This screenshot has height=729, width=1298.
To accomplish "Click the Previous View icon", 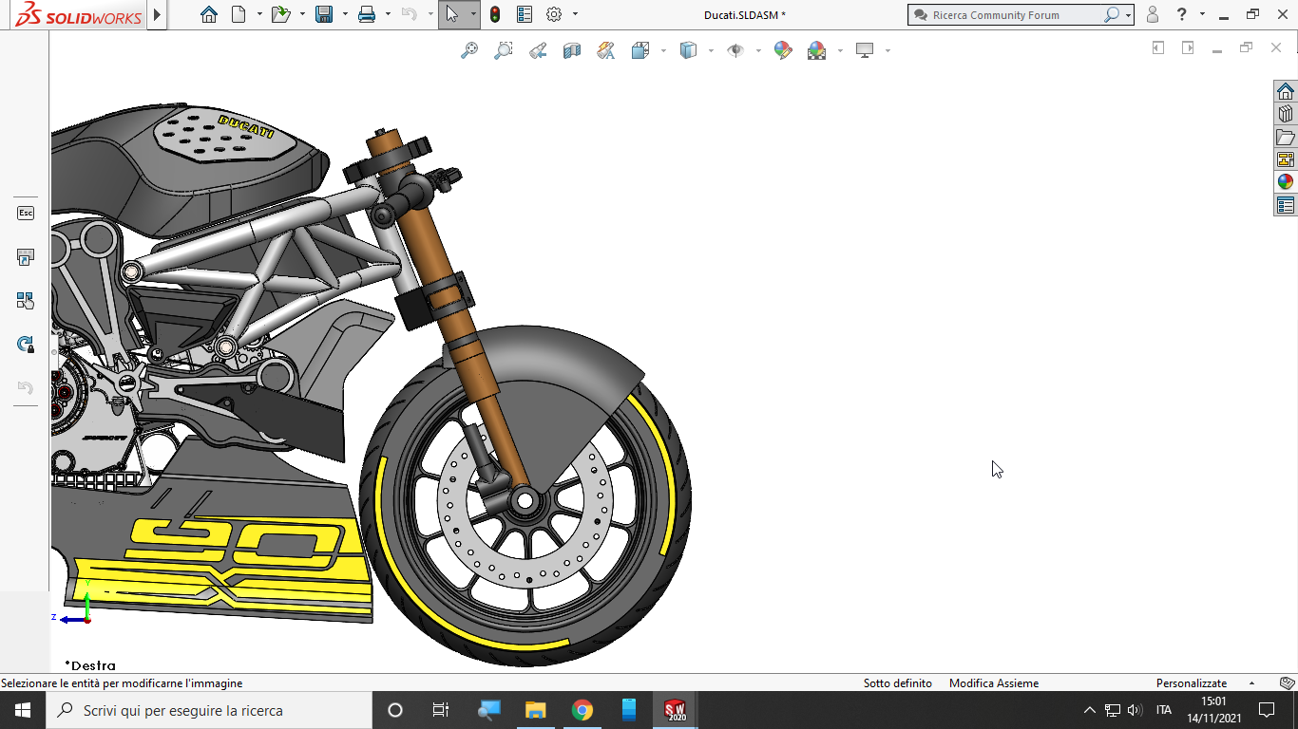I will 538,50.
